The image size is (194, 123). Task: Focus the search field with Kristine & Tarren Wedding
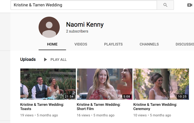(84, 5)
